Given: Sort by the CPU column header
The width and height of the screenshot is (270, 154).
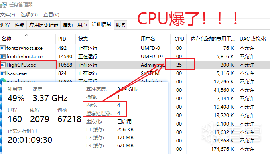Looking at the screenshot, I should click(179, 39).
